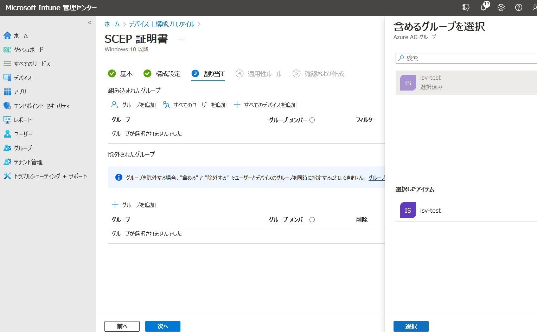Open the account user icon in header

click(x=535, y=7)
